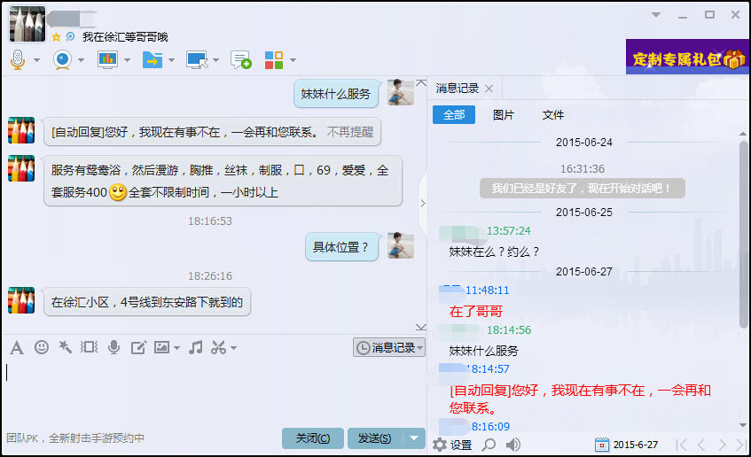Image resolution: width=751 pixels, height=457 pixels.
Task: Click 具体位置？ chat bubble
Action: [x=340, y=247]
